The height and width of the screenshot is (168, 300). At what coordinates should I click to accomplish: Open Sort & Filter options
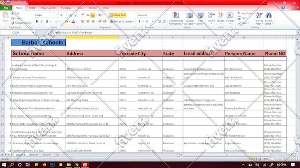point(259,18)
